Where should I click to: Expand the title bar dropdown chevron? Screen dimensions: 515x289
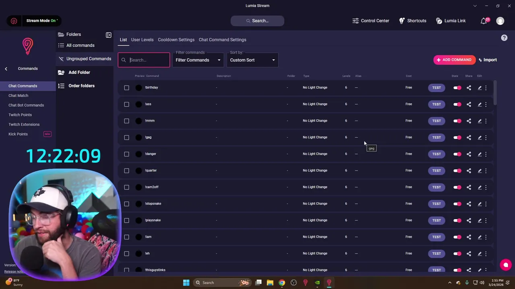click(x=475, y=6)
